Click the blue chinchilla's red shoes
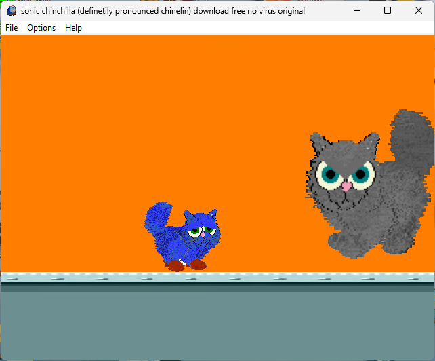The width and height of the screenshot is (435, 361). [187, 265]
